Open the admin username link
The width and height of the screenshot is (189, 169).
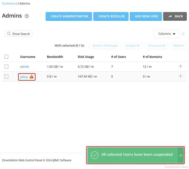24,67
